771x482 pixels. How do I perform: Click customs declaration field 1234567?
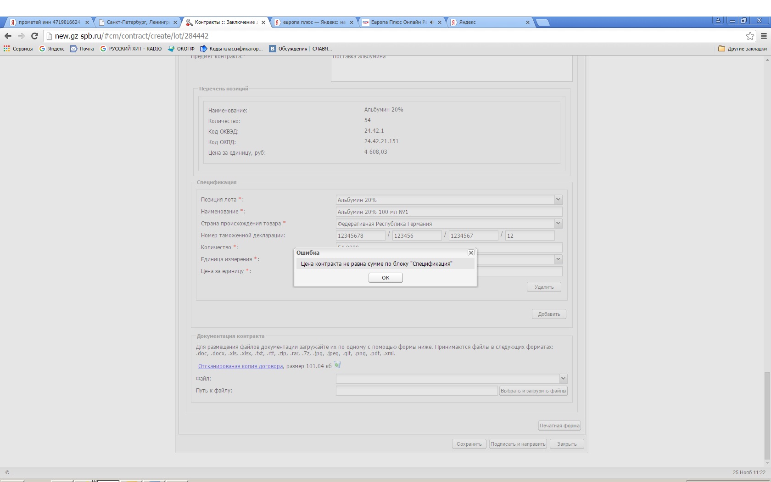pos(474,235)
